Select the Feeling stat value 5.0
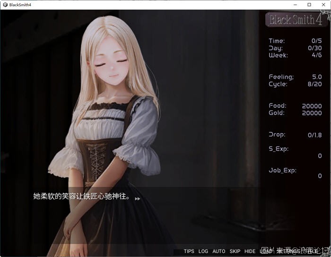The image size is (331, 257). point(316,77)
